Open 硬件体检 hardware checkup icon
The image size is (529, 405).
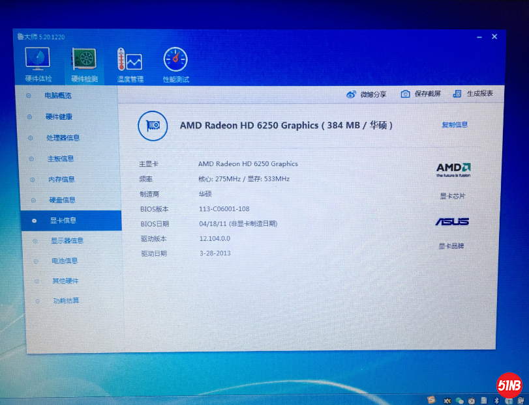coord(38,61)
